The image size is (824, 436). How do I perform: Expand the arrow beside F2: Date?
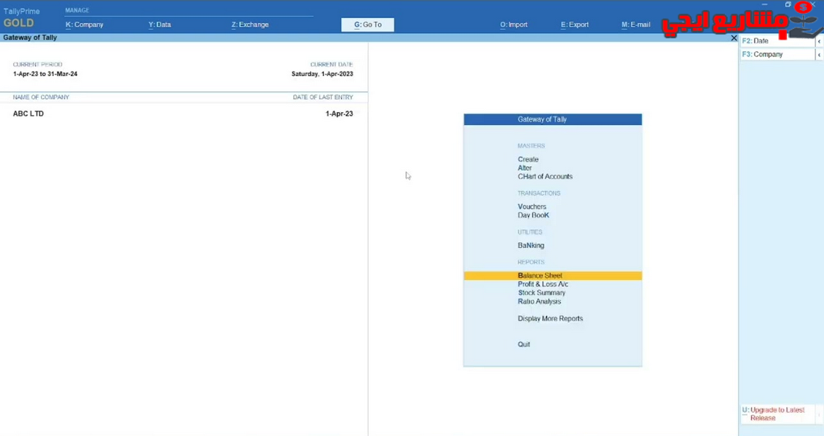819,41
